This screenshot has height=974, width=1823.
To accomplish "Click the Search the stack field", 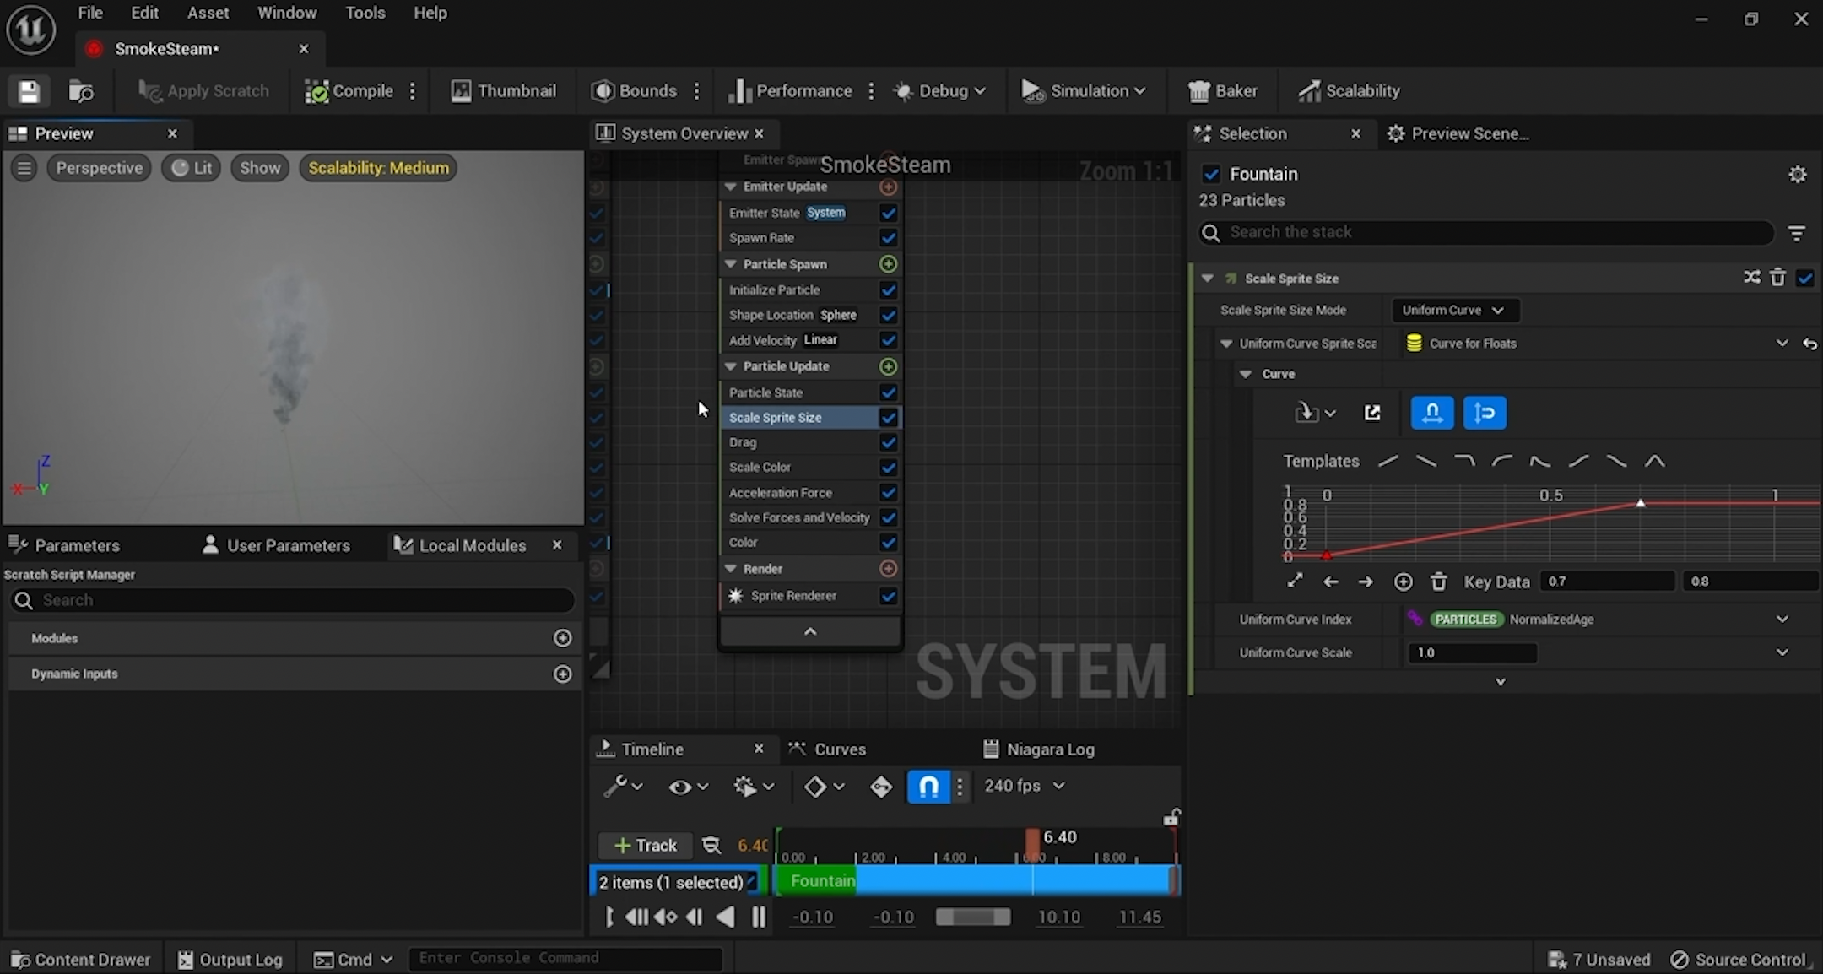I will (x=1485, y=232).
